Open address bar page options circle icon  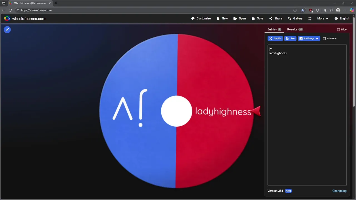tap(295, 10)
